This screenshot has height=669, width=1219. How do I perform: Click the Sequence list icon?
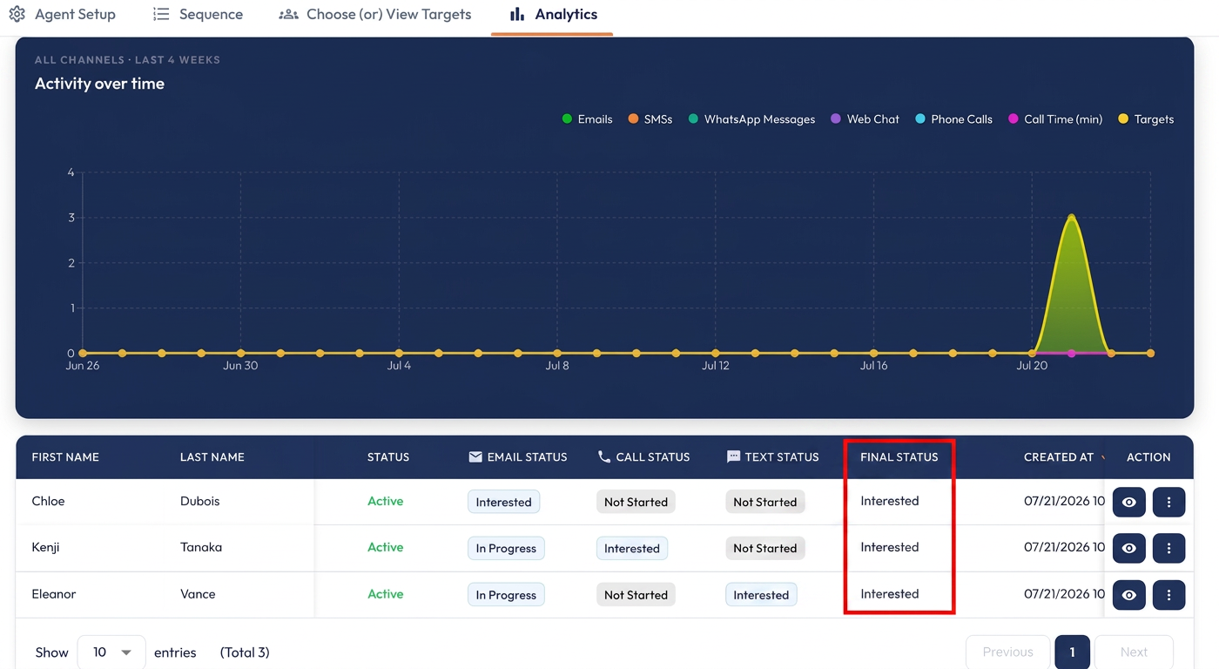coord(161,14)
